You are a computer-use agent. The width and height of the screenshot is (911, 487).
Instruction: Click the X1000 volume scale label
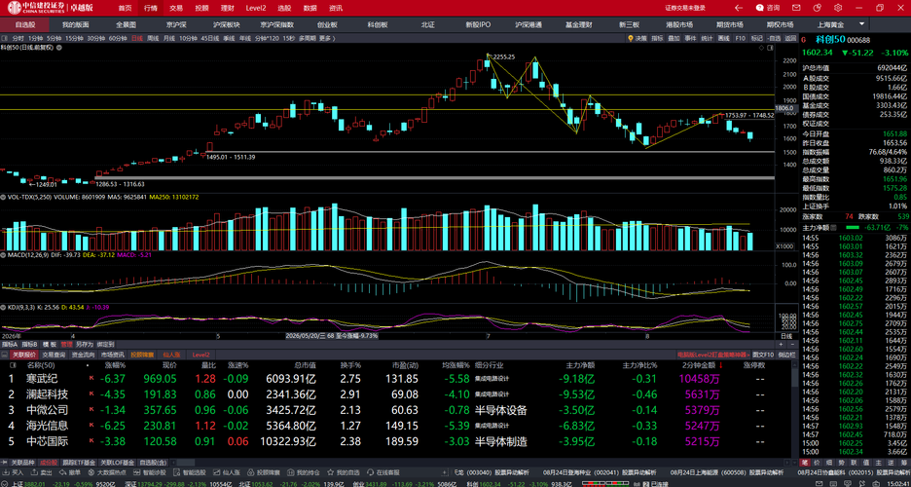783,246
